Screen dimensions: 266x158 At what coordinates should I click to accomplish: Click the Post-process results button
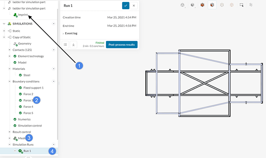click(121, 44)
